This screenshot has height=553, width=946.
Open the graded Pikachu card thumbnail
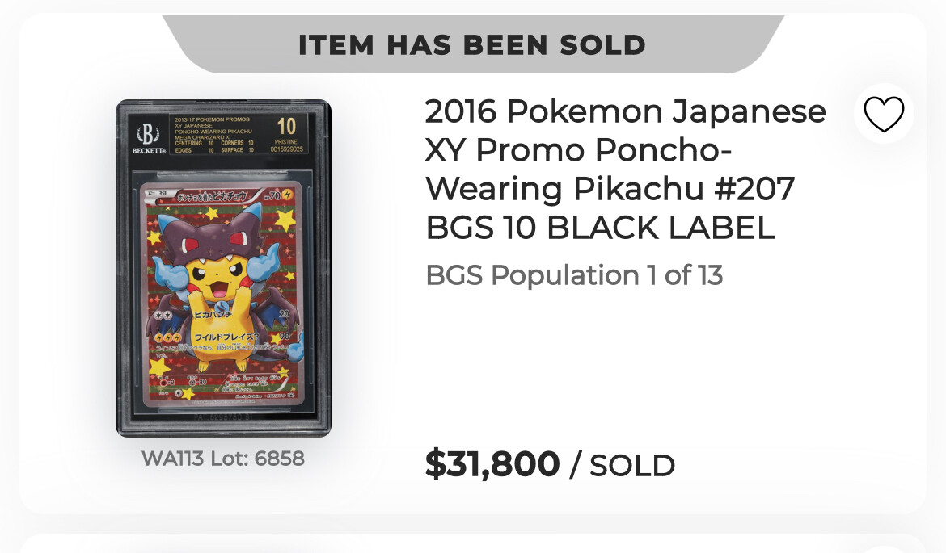pos(223,268)
